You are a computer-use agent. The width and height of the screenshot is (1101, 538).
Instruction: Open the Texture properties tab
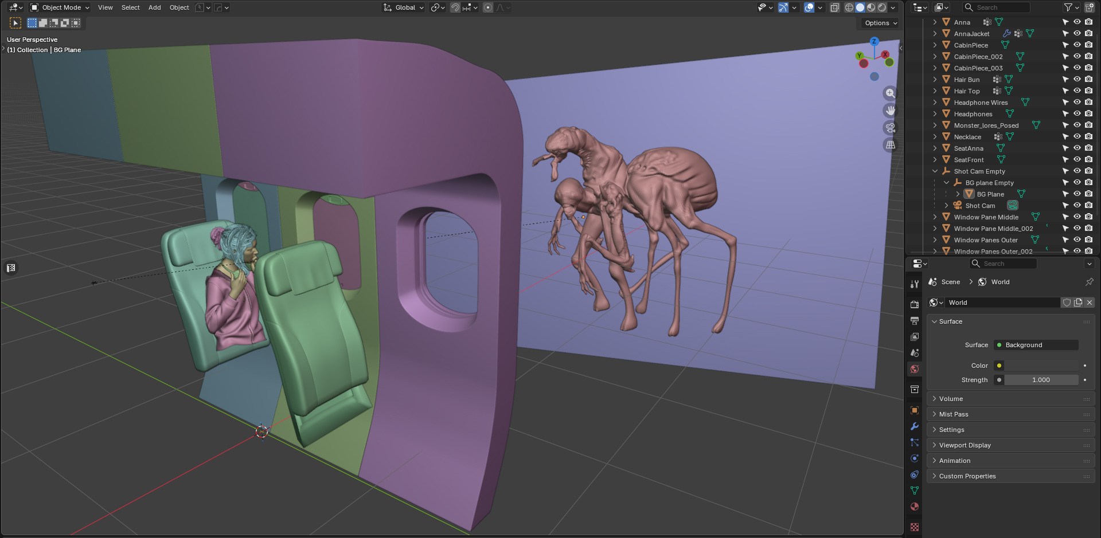[x=915, y=527]
